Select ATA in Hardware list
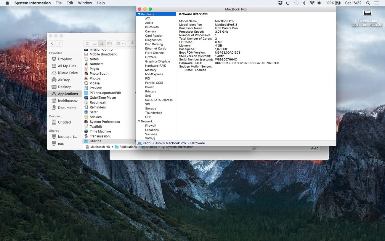The width and height of the screenshot is (385, 241). [x=148, y=18]
